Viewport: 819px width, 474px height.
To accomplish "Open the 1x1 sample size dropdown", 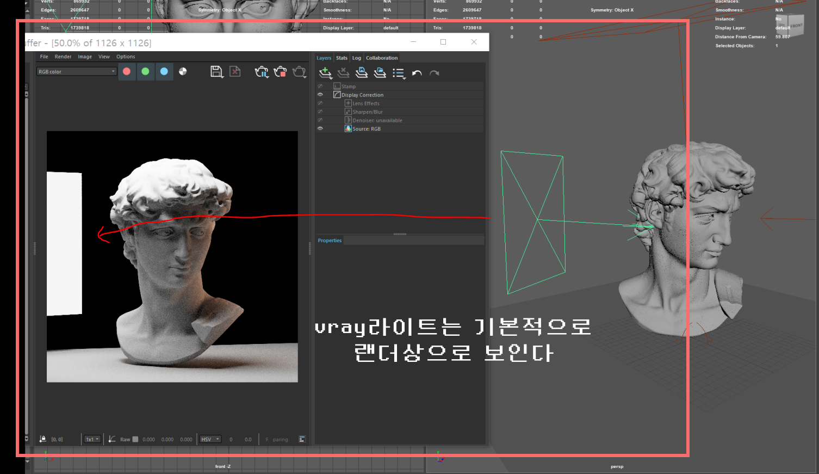I will coord(92,439).
